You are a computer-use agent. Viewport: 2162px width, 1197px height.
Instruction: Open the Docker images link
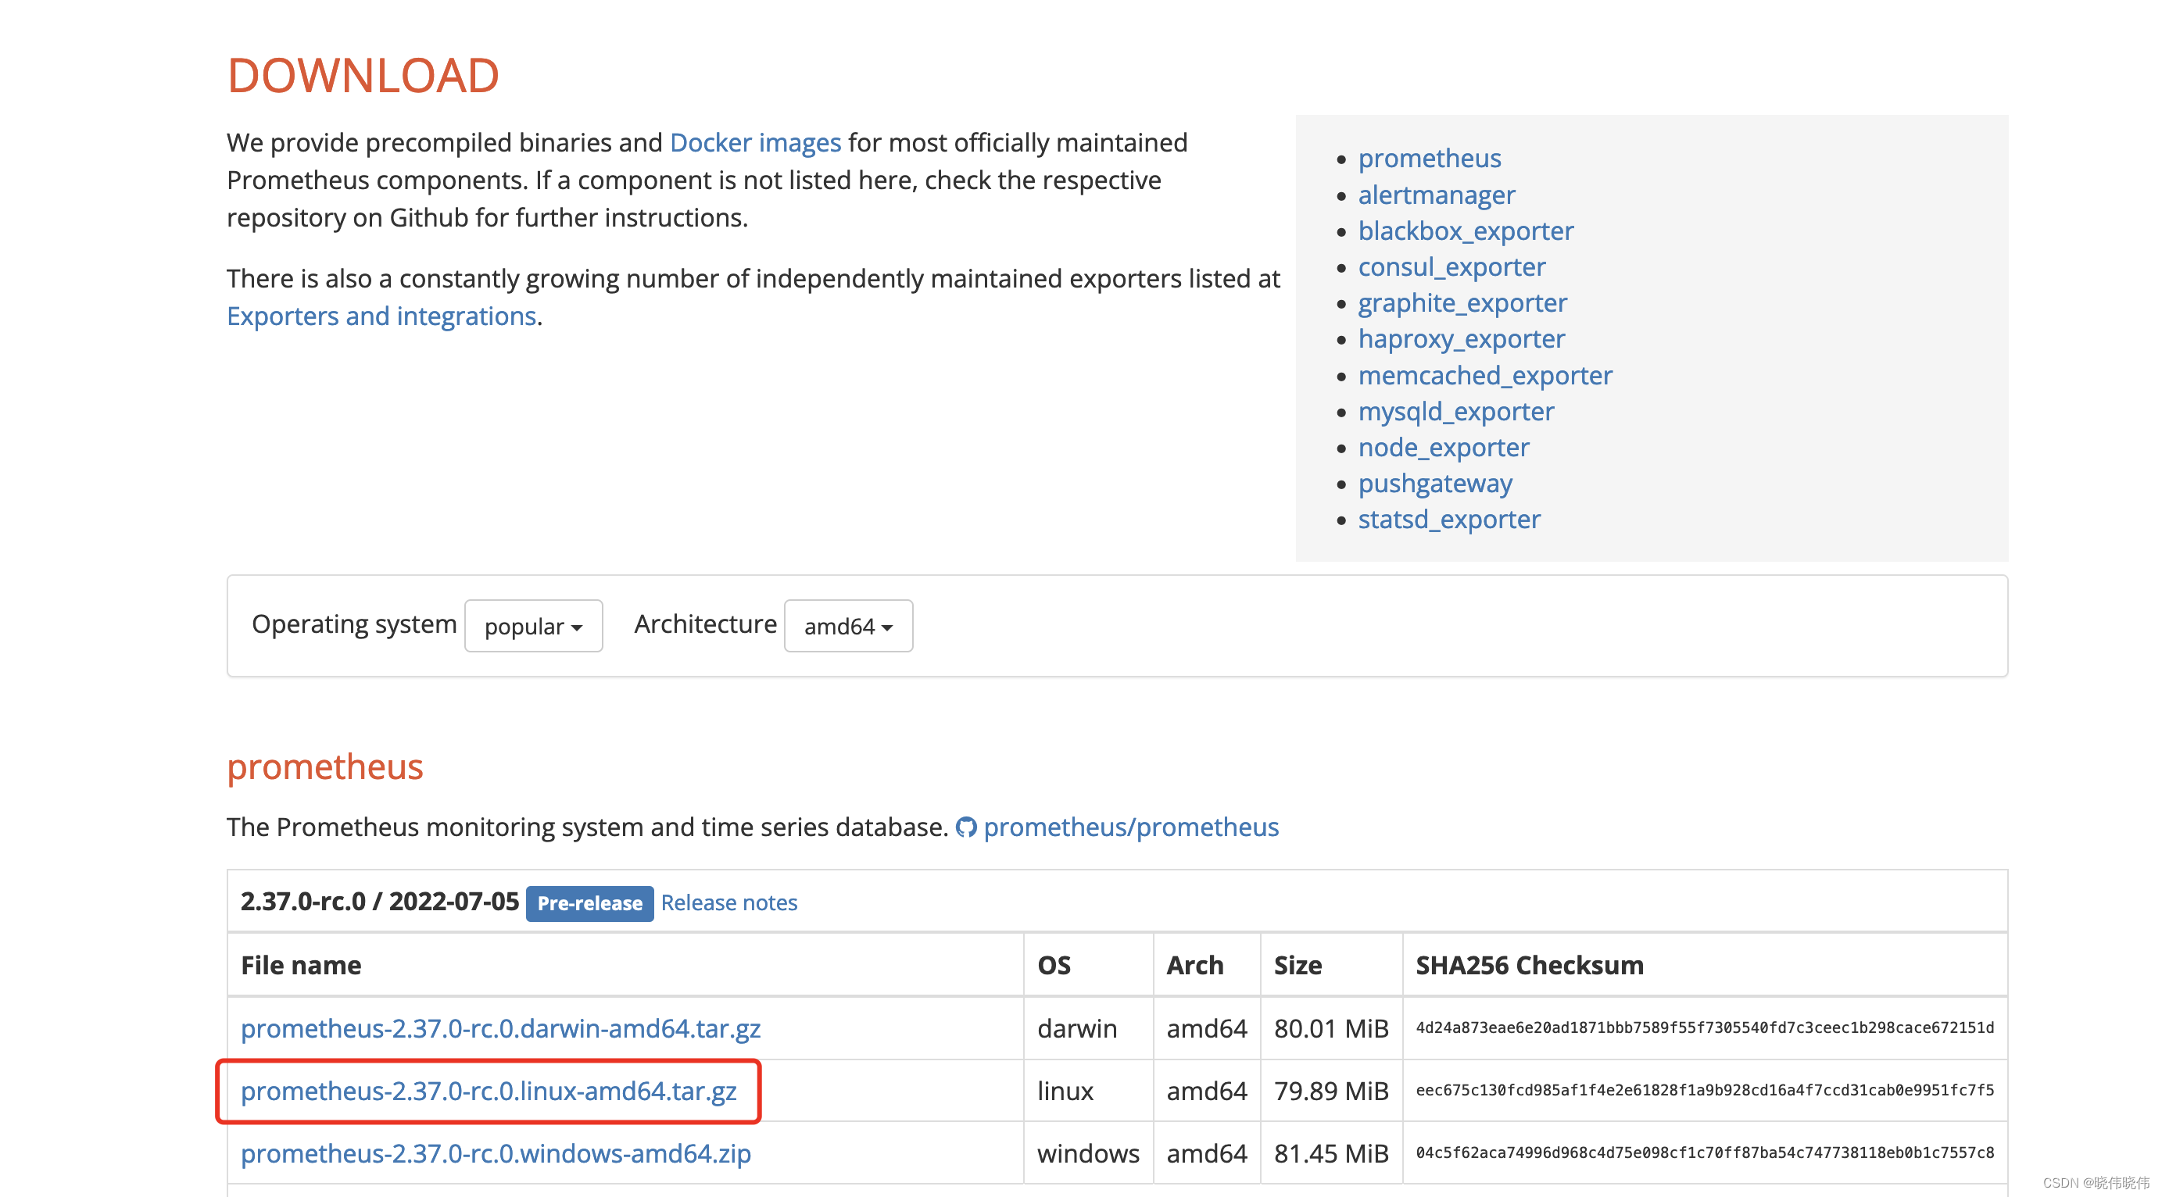tap(754, 143)
